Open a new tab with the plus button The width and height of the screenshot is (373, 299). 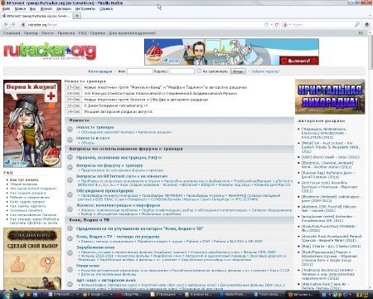77,16
